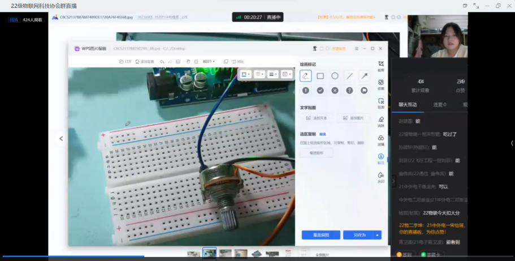Screen dimensions: 515x261
Task: Select the highlighted second thumbnail in filmstrip
Action: click(x=209, y=254)
